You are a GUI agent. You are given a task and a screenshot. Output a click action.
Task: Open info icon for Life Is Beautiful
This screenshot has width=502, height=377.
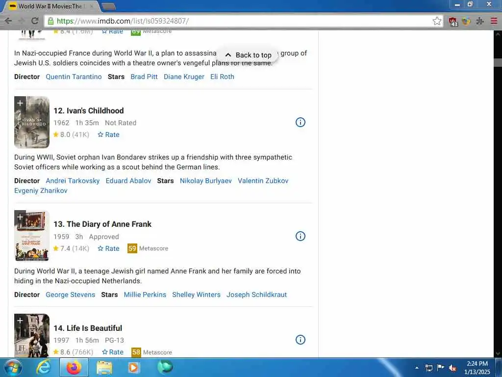[300, 340]
